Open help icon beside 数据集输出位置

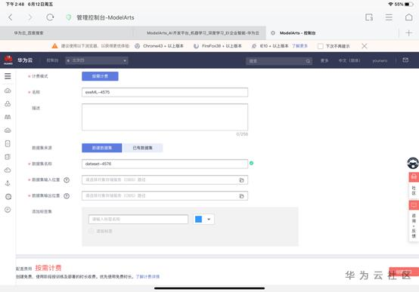67,196
